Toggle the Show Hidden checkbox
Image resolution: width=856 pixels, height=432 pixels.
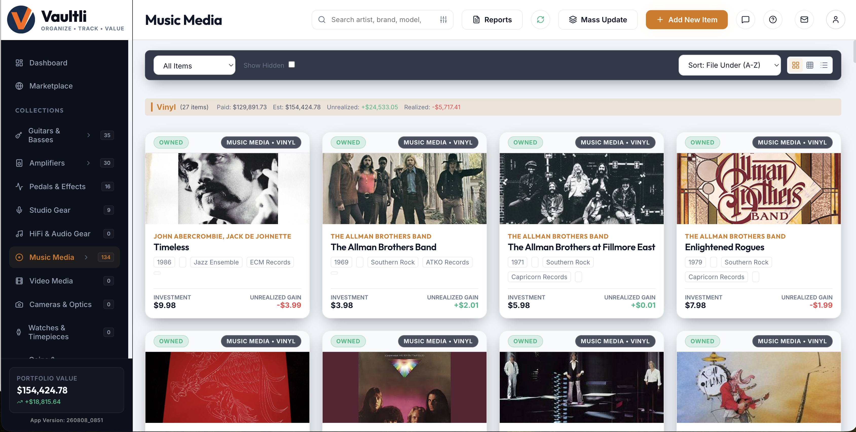click(x=291, y=64)
